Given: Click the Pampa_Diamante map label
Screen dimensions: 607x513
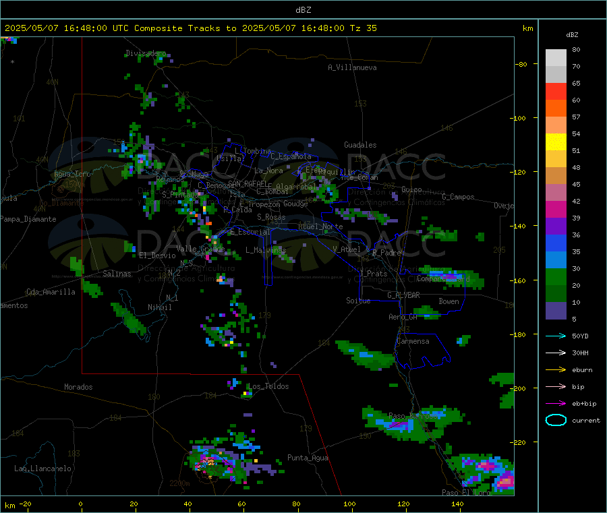Looking at the screenshot, I should pos(28,219).
